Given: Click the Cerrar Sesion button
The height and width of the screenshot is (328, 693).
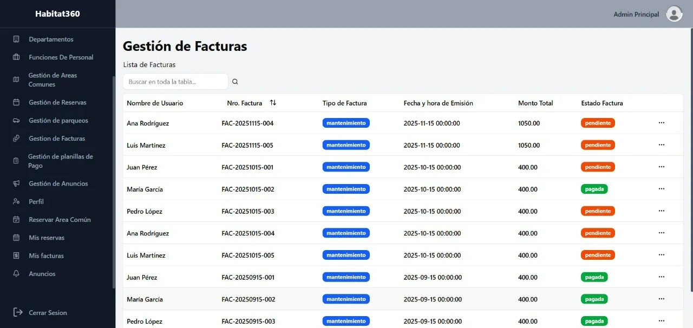Looking at the screenshot, I should [48, 312].
